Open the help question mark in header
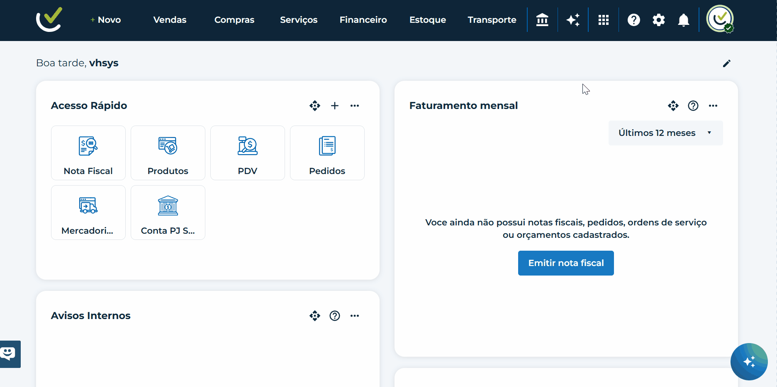This screenshot has width=777, height=387. [x=633, y=20]
